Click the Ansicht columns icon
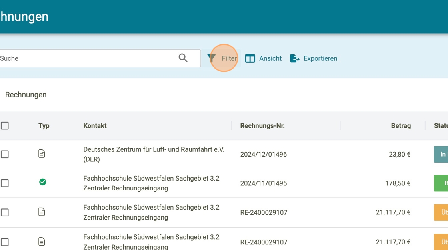 pyautogui.click(x=250, y=58)
